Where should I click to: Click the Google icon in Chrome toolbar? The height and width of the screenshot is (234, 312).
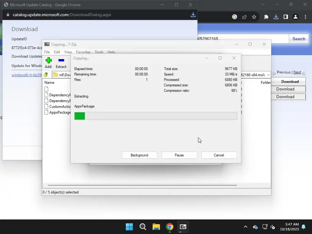[x=234, y=17]
